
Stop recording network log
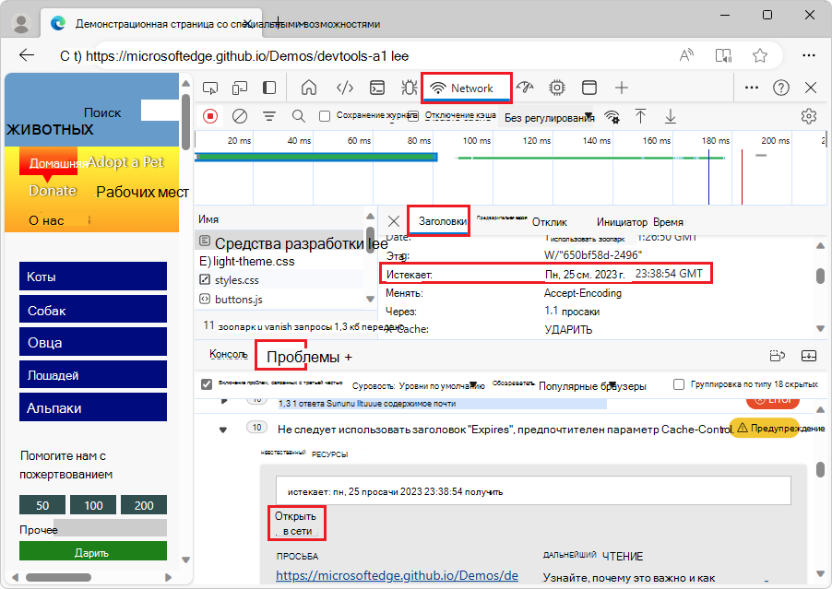pos(210,116)
